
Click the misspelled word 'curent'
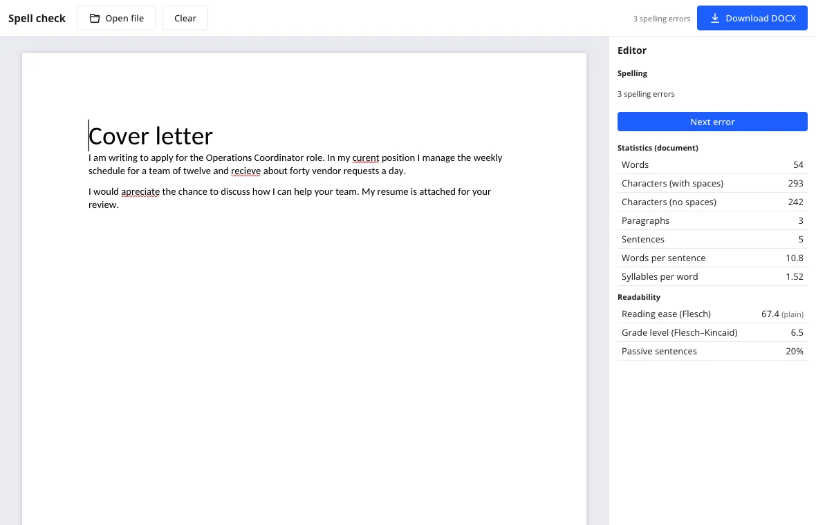point(365,158)
